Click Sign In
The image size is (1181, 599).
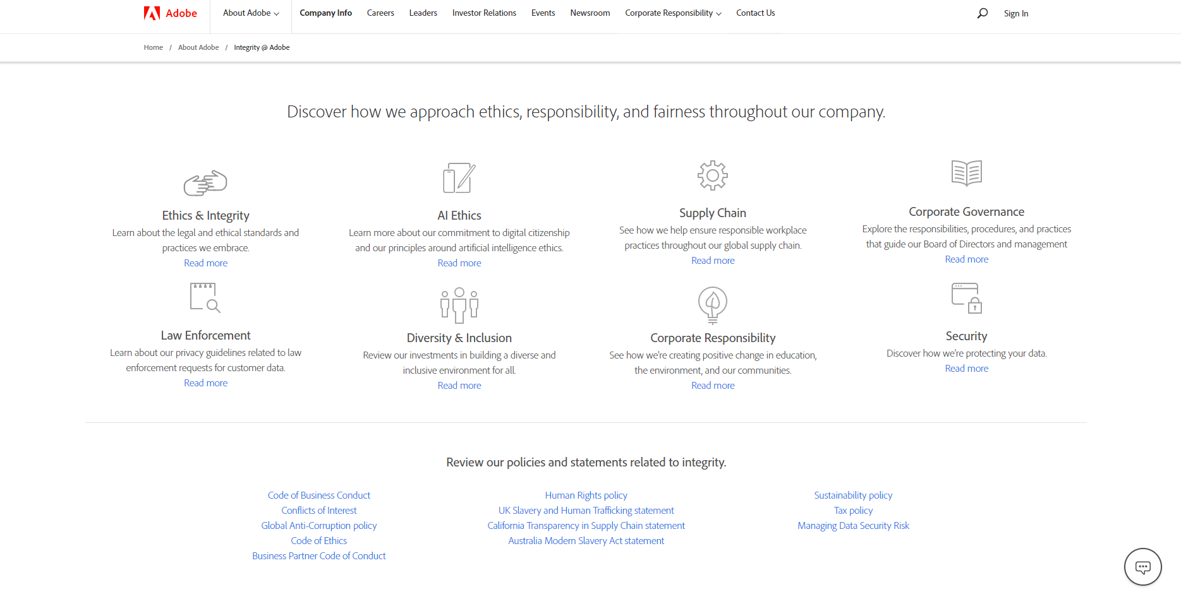pos(1015,14)
